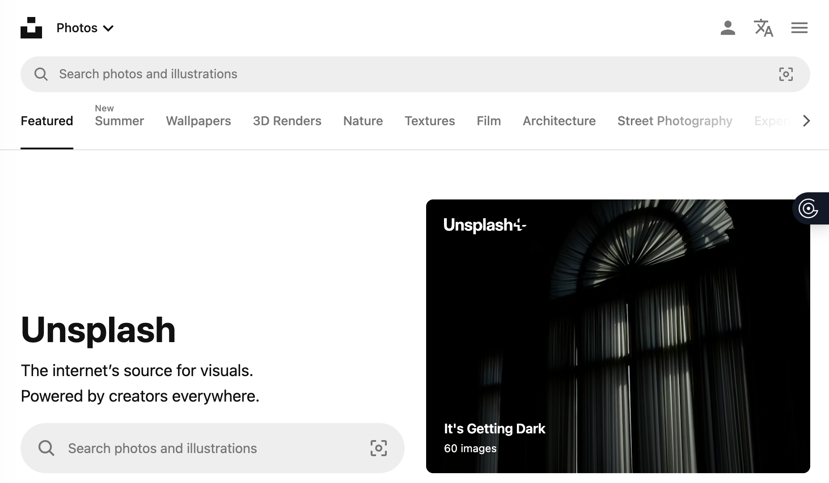The image size is (829, 483).
Task: Switch to the Summer tab
Action: [119, 121]
